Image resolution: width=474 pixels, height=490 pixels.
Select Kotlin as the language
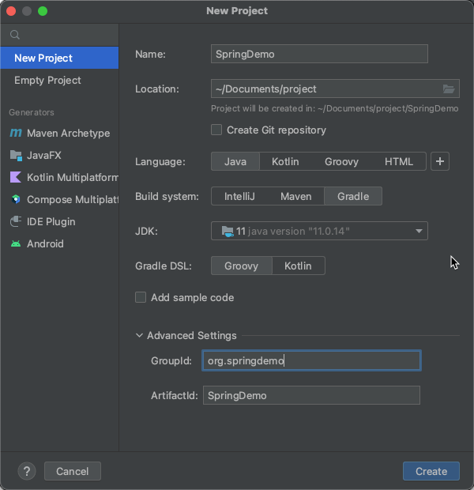coord(285,161)
